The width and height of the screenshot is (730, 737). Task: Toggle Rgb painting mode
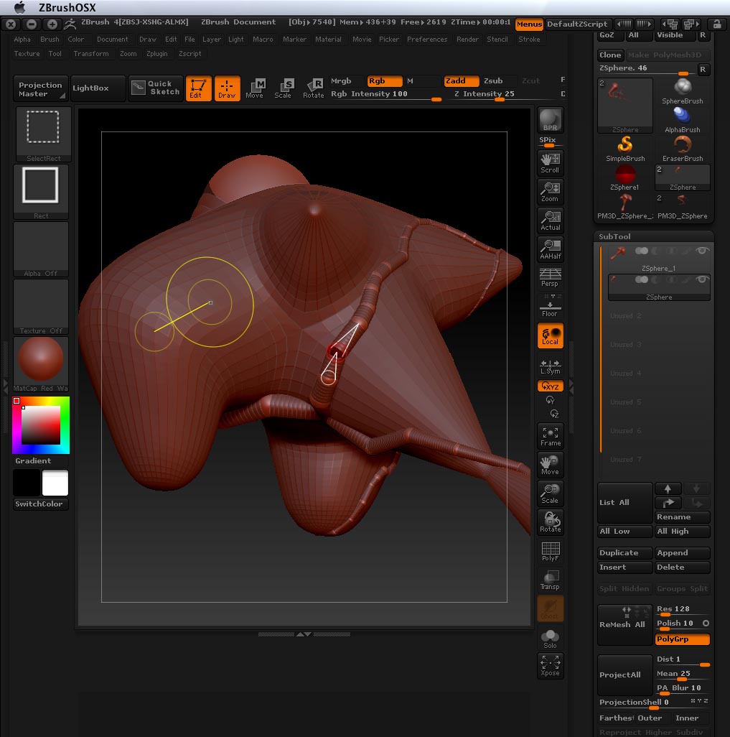385,81
